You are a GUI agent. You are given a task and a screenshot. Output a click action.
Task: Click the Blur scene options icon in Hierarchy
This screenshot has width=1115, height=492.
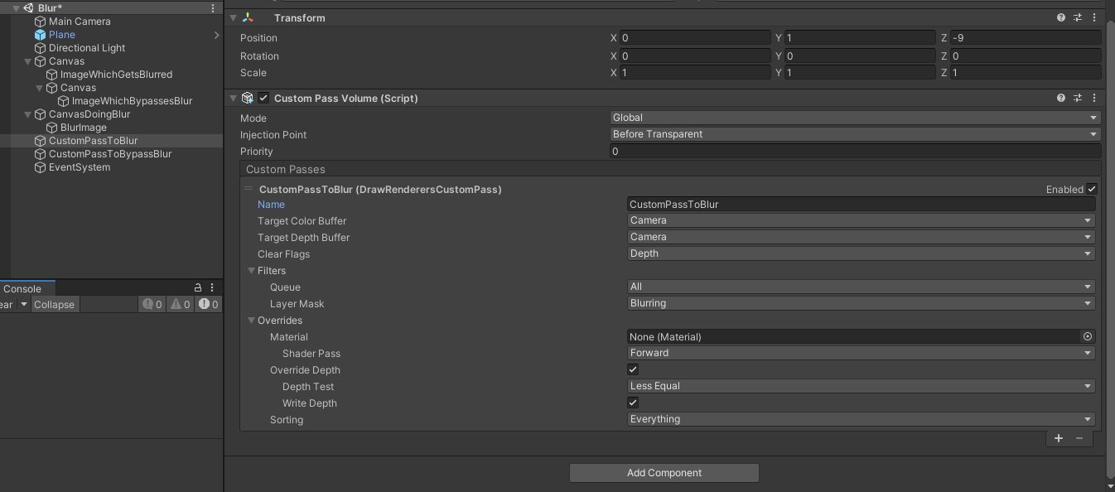(214, 7)
